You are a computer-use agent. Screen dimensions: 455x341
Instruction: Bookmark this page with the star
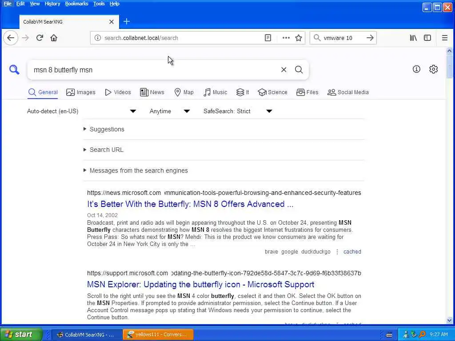point(299,38)
